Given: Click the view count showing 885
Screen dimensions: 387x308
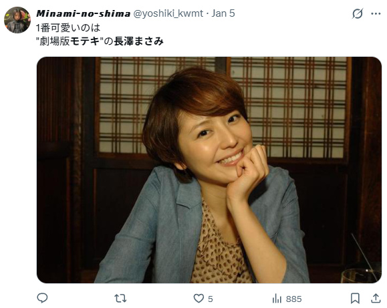Looking at the screenshot, I should tap(294, 299).
